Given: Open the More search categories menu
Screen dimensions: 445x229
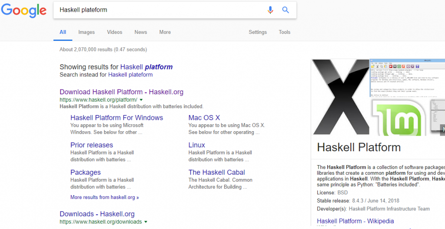Looking at the screenshot, I should (165, 32).
